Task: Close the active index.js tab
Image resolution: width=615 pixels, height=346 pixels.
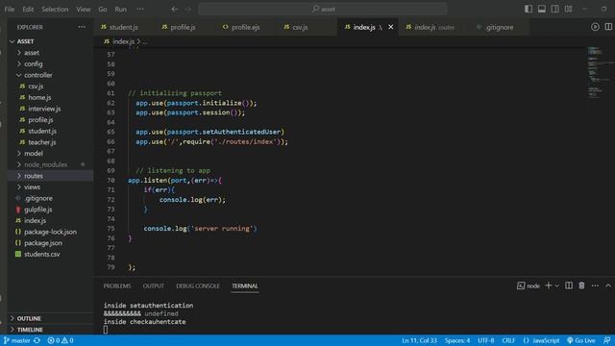Action: tap(391, 27)
